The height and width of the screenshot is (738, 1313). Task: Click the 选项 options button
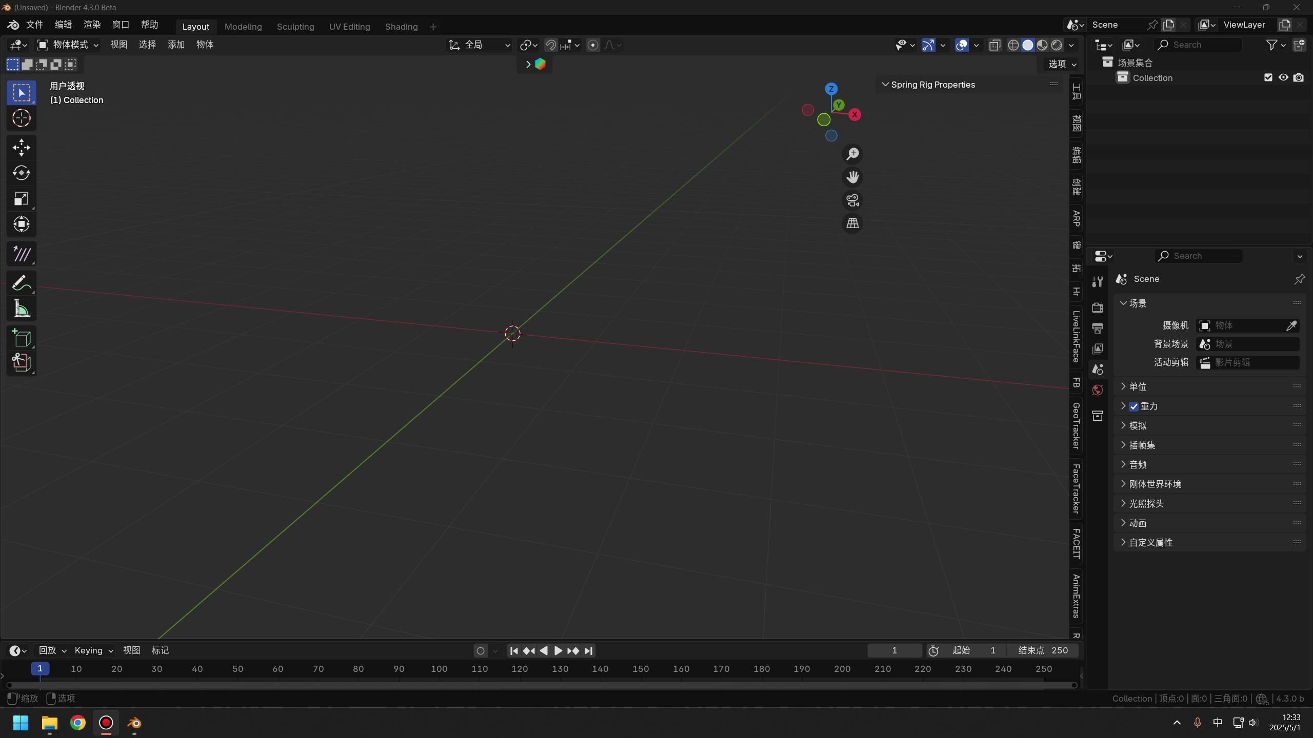(x=1062, y=64)
